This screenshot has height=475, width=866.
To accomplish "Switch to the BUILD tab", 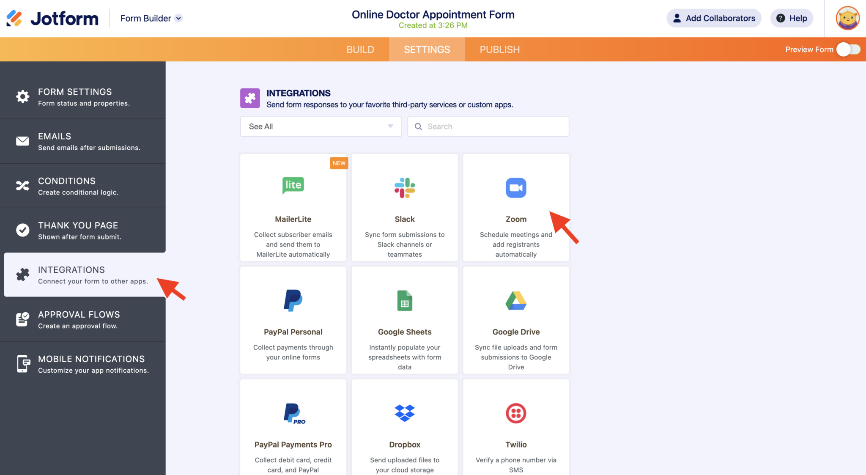I will pos(360,49).
